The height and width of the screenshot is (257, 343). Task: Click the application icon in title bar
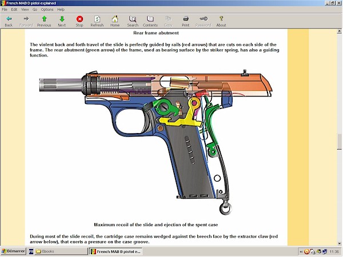pos(3,3)
